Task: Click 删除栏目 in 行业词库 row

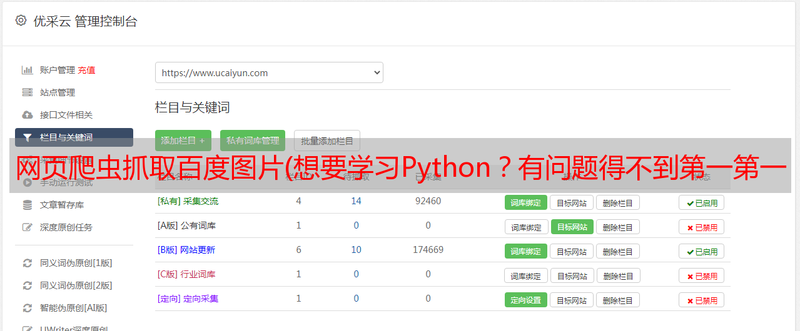Action: click(x=617, y=275)
